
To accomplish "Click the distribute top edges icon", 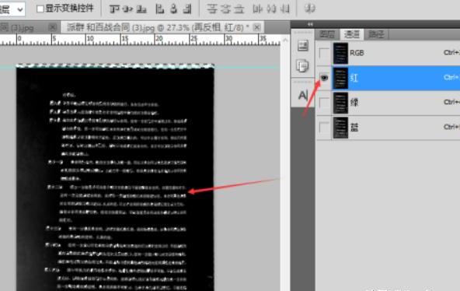I will coord(211,9).
